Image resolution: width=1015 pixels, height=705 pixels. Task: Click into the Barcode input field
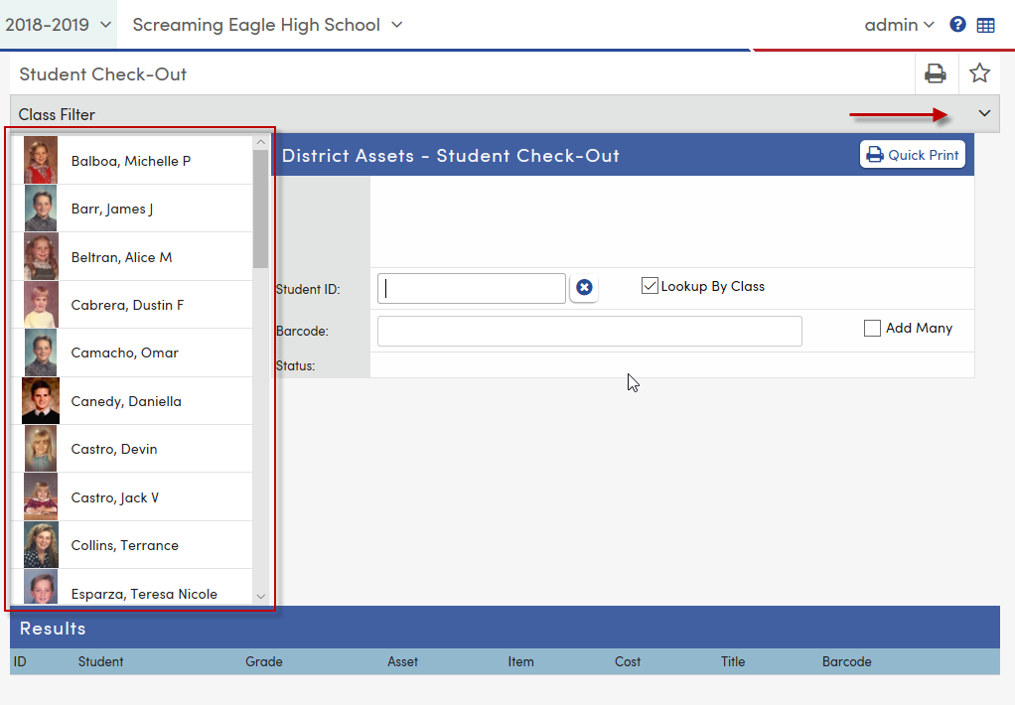589,331
